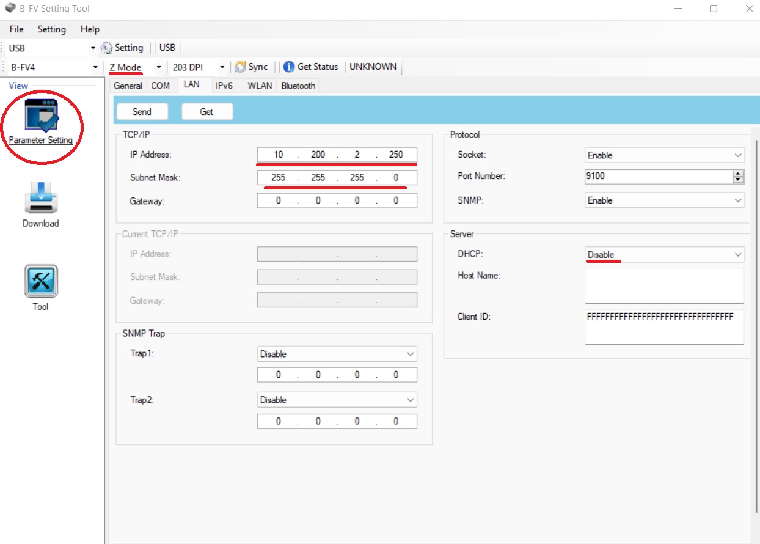This screenshot has height=544, width=760.
Task: Click the Gateway first octet field
Action: coord(279,200)
